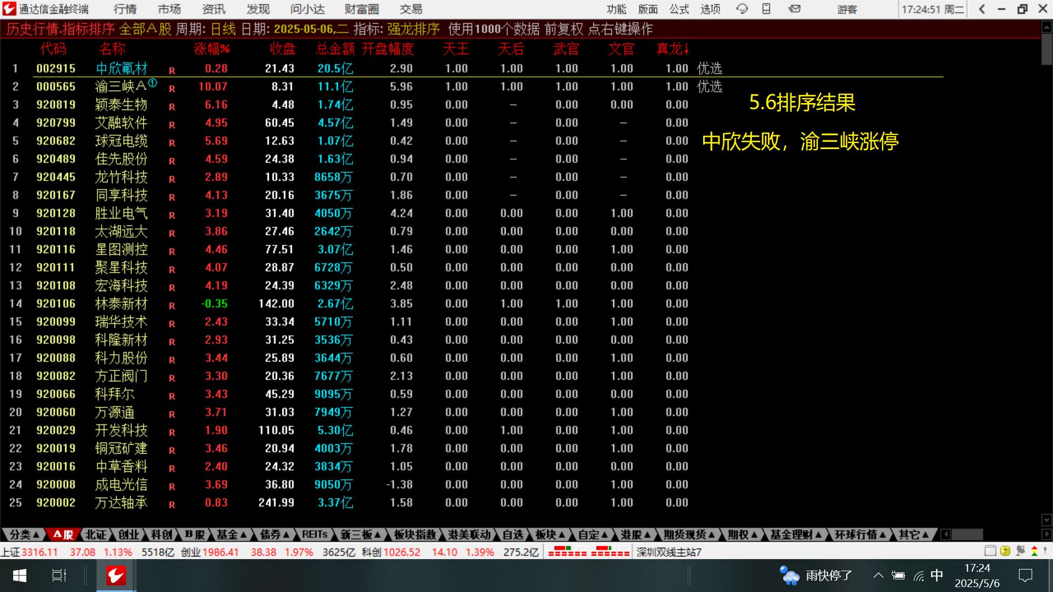This screenshot has height=592, width=1053.
Task: Click the red app logo in title bar
Action: (x=9, y=9)
